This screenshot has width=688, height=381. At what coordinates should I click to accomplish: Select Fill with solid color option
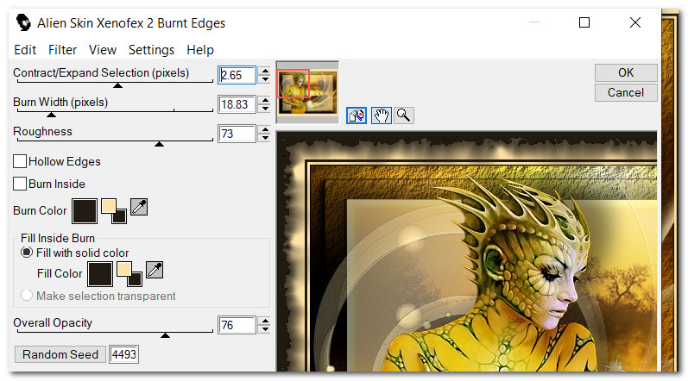27,253
